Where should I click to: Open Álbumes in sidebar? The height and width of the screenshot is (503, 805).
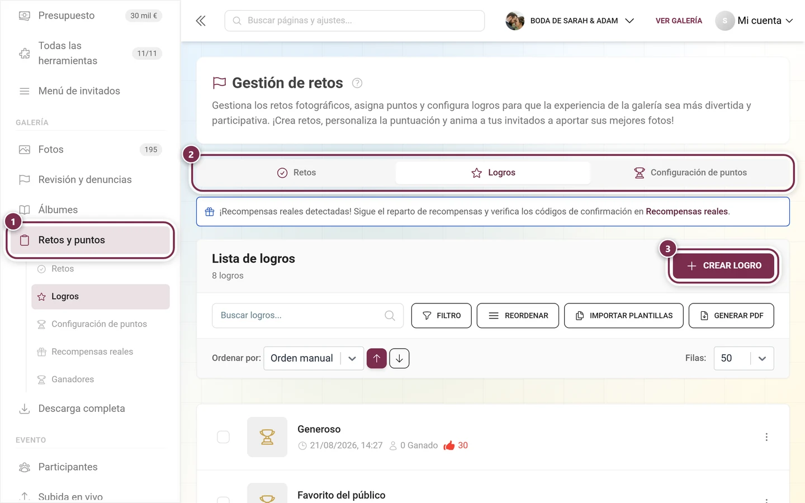point(90,210)
